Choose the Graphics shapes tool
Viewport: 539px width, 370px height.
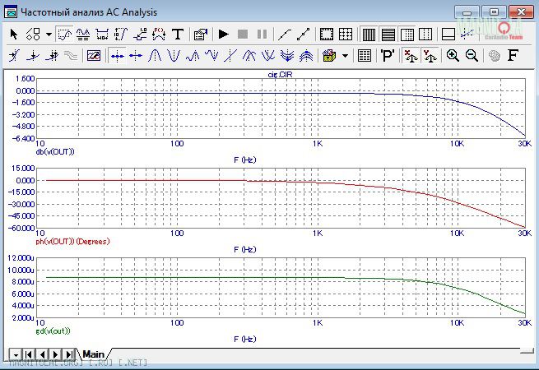click(x=33, y=35)
